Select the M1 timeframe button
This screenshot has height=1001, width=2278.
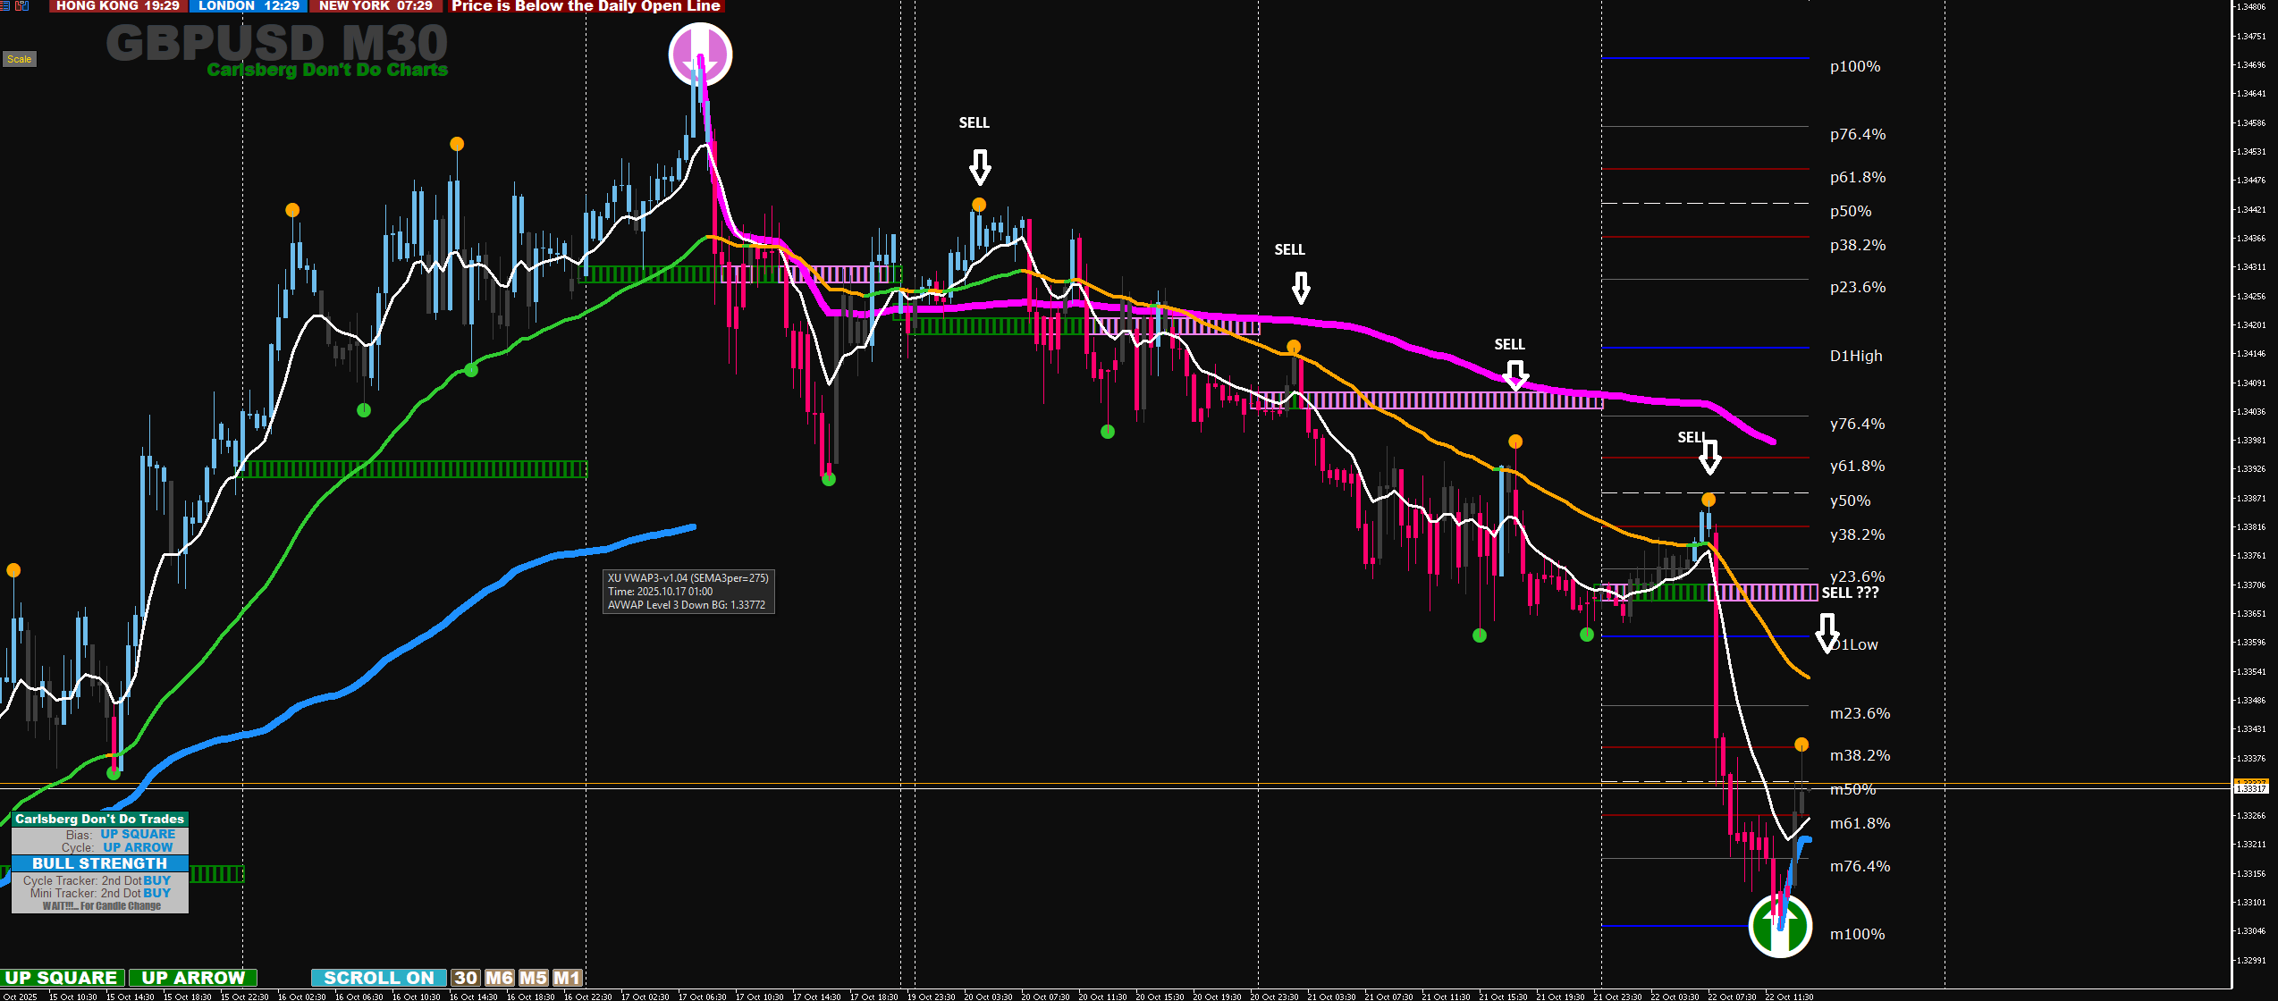567,978
